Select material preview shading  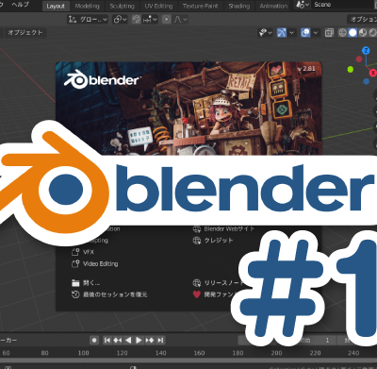pos(363,32)
